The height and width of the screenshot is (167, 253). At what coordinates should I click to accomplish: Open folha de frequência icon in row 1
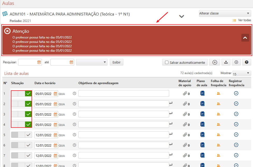point(219,93)
